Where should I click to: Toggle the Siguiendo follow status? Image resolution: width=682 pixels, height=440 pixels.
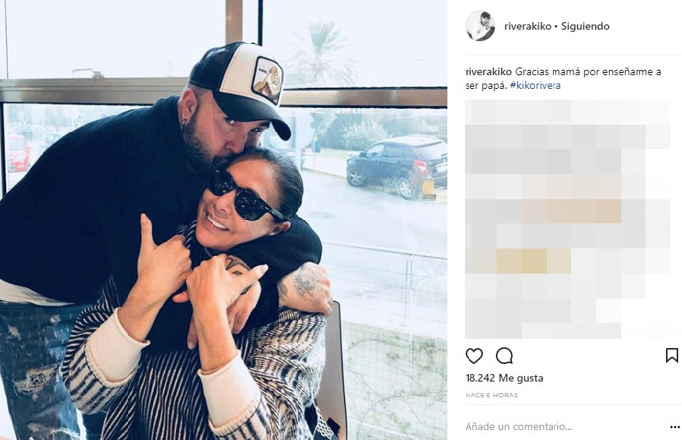coord(585,26)
